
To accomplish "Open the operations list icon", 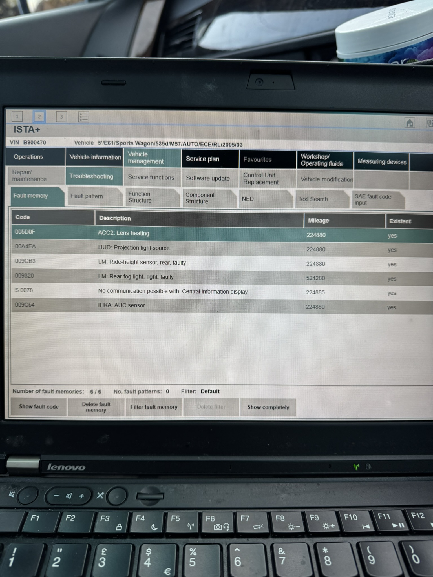I will click(x=84, y=117).
